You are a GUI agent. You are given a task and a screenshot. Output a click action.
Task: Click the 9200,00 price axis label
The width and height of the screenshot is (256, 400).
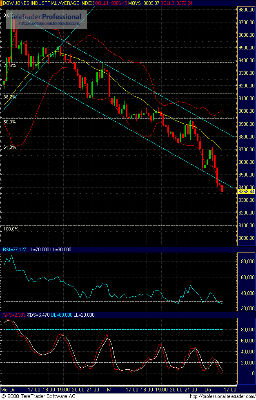(x=247, y=86)
